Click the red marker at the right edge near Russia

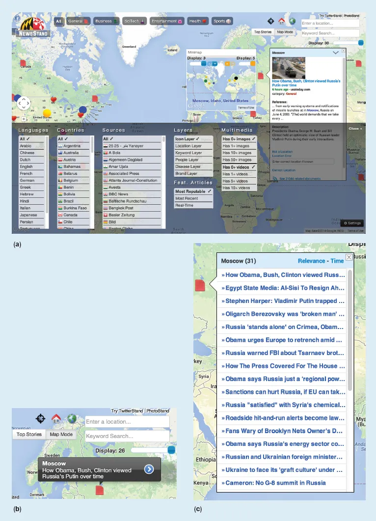click(x=359, y=63)
